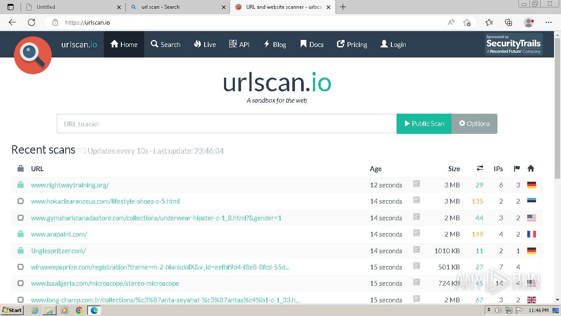The height and width of the screenshot is (316, 561).
Task: Click the Read aloud icon
Action: (x=451, y=22)
